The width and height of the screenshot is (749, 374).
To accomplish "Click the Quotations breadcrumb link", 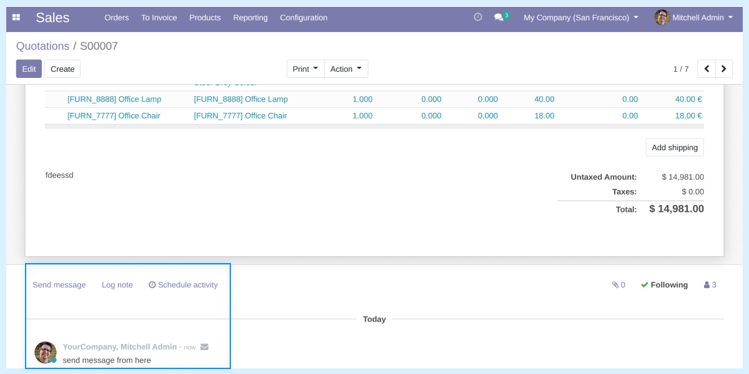I will click(x=42, y=46).
